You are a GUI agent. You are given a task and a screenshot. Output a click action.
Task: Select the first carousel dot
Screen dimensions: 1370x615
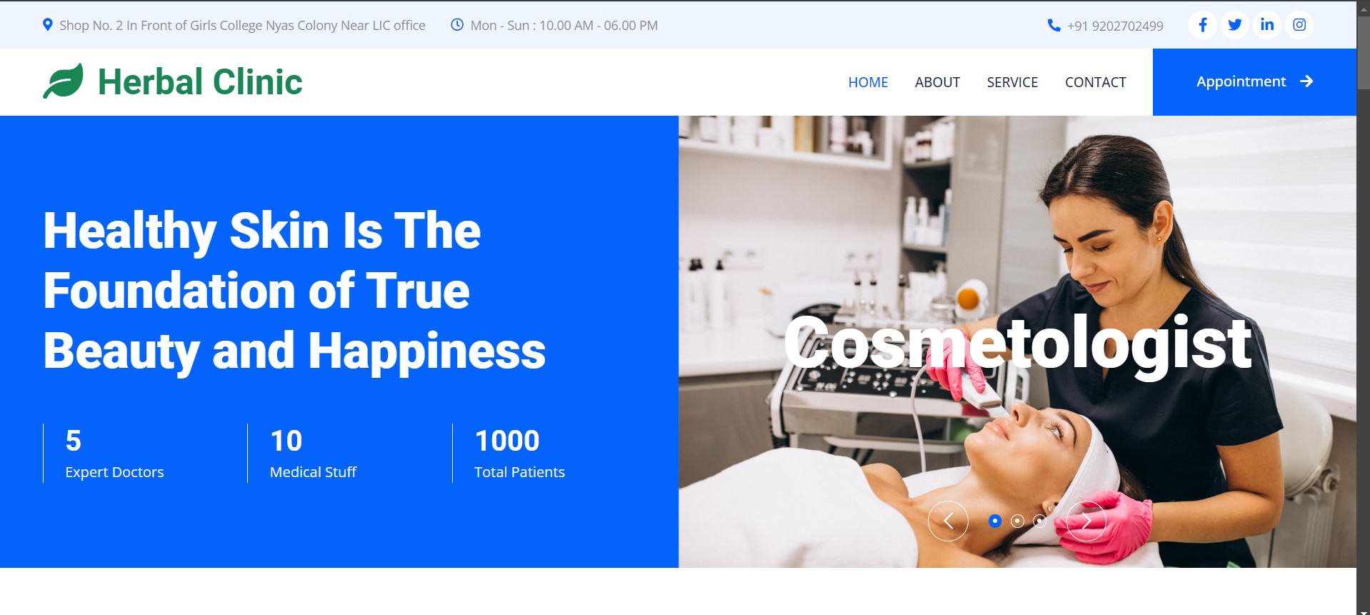pyautogui.click(x=995, y=521)
